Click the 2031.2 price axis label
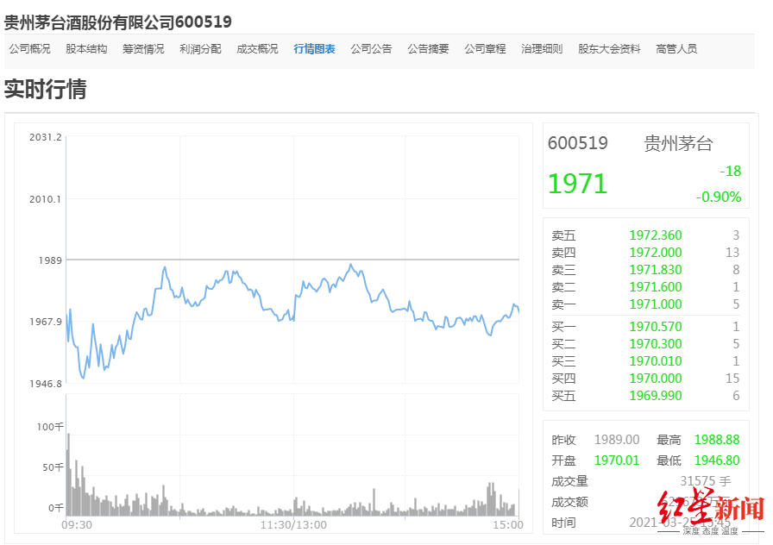Image resolution: width=773 pixels, height=545 pixels. (46, 137)
